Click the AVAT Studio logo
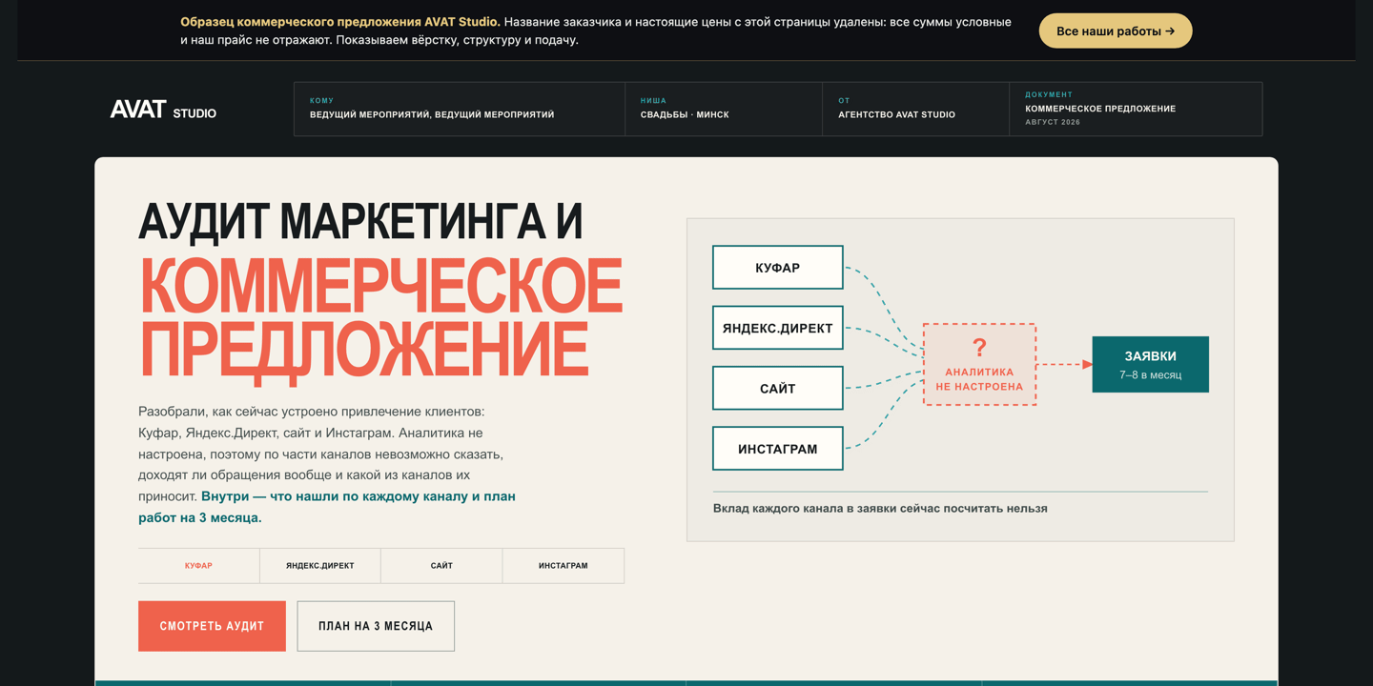The image size is (1373, 686). tap(163, 110)
